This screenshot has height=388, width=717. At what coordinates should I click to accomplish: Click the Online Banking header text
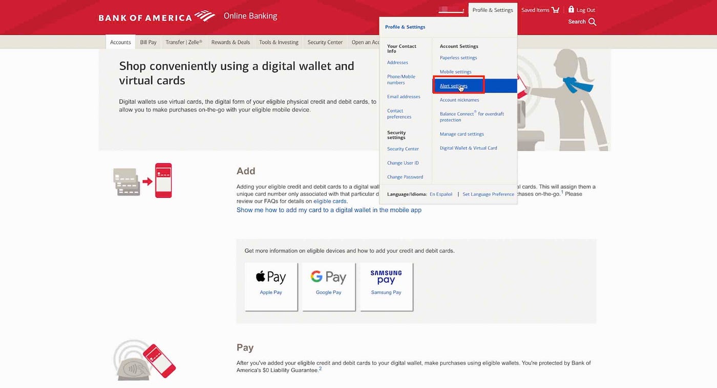250,16
